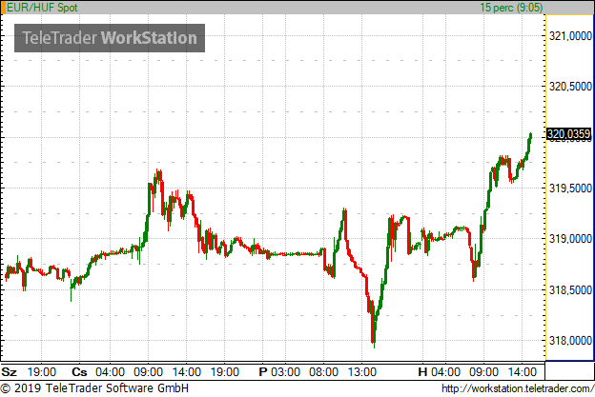Click the Cs day marker on time axis

point(79,372)
